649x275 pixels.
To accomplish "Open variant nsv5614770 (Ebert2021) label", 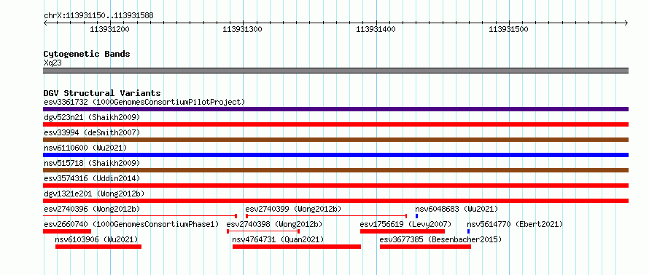I will tap(516, 224).
